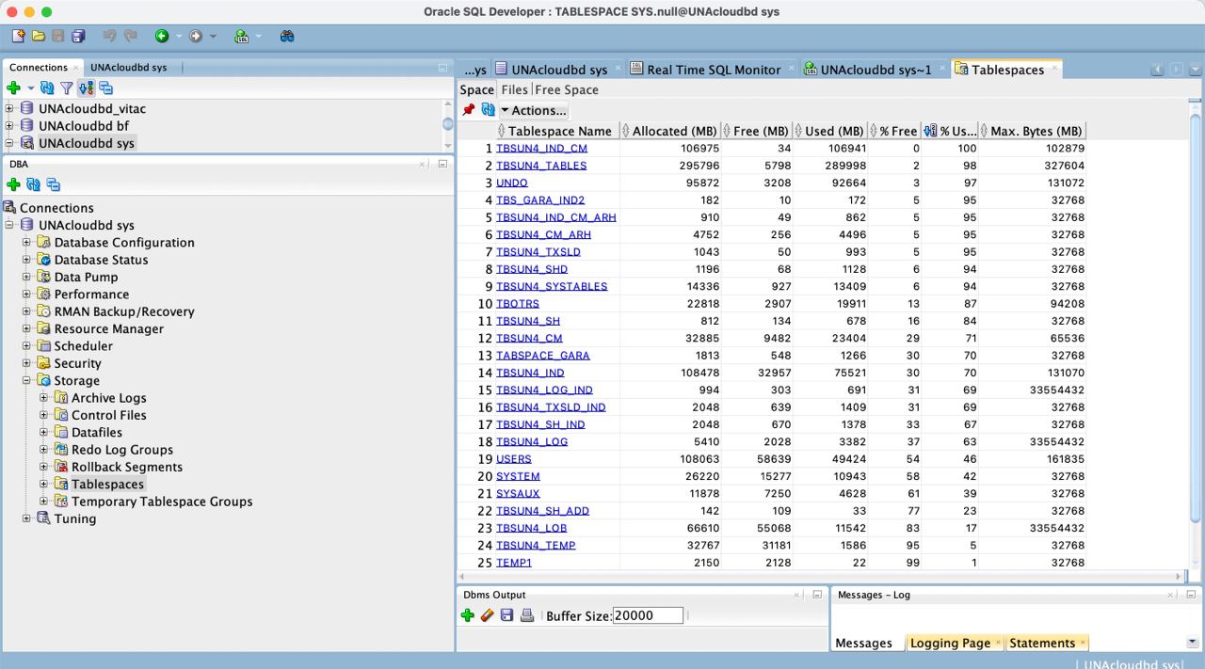Enable Dbms Output with green plus
Screen dimensions: 1205x669
(467, 615)
